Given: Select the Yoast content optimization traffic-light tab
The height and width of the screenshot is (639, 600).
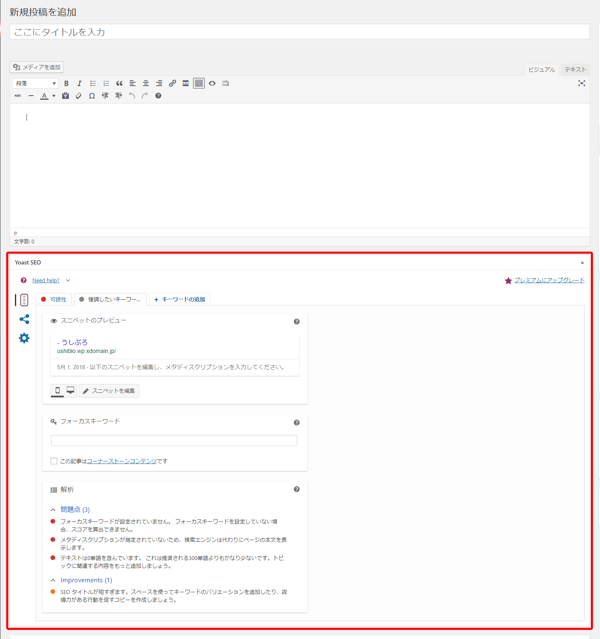Looking at the screenshot, I should point(24,300).
